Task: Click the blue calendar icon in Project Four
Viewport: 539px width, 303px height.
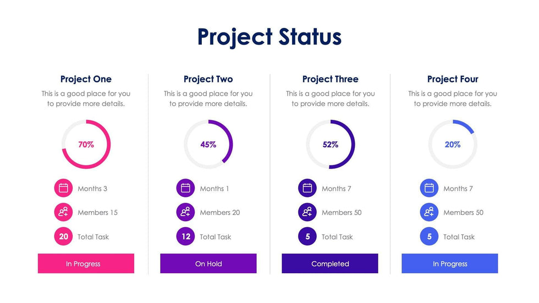Action: click(x=429, y=188)
